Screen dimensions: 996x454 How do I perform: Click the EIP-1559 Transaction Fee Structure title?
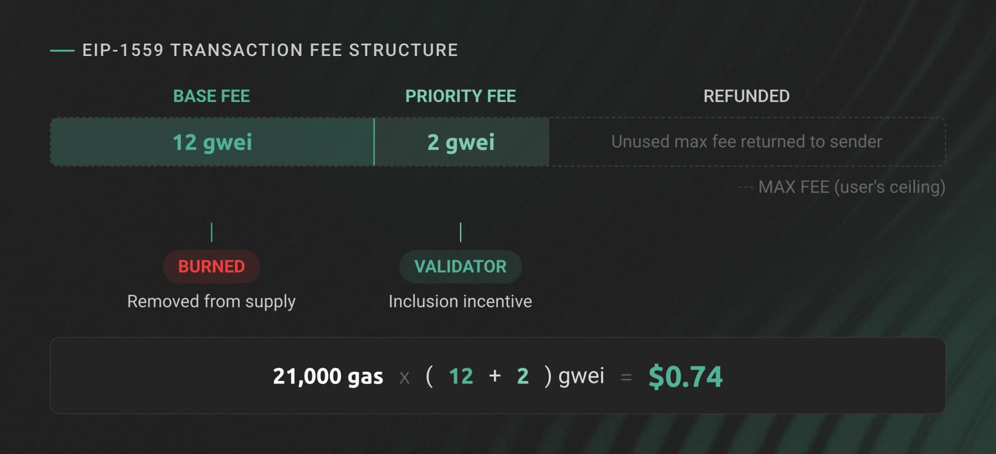[270, 50]
